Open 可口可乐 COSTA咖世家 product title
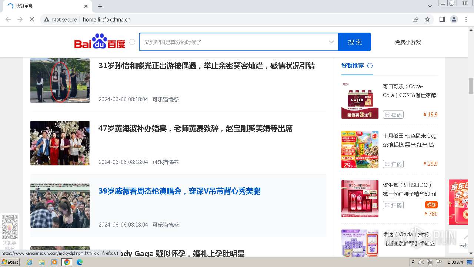This screenshot has height=267, width=474. 410,91
